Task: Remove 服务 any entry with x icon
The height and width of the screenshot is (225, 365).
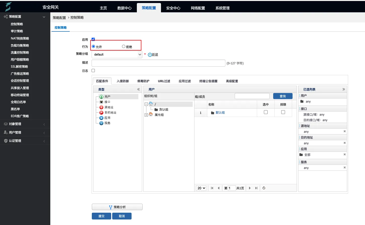Action: pyautogui.click(x=345, y=167)
